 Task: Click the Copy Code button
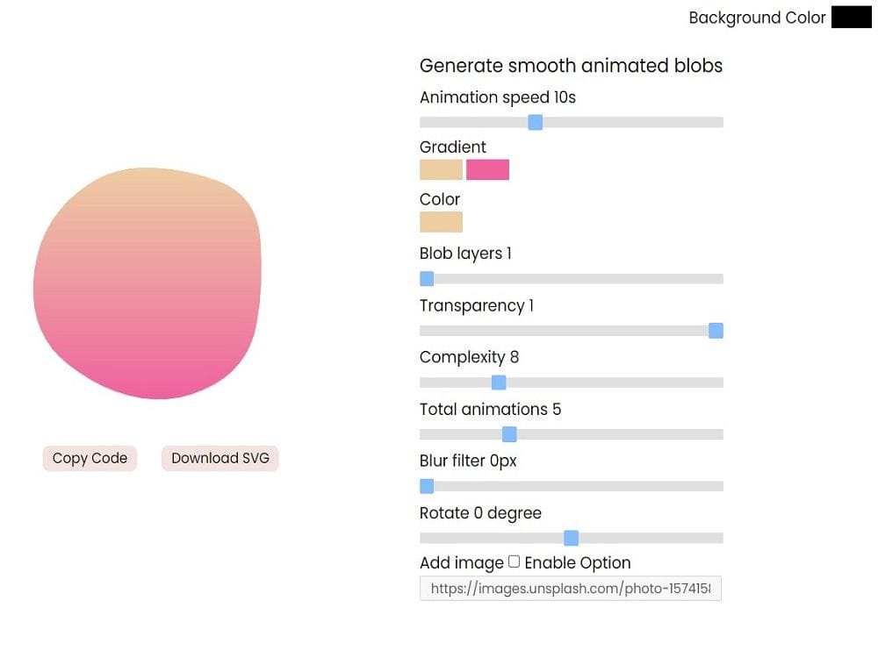click(90, 458)
